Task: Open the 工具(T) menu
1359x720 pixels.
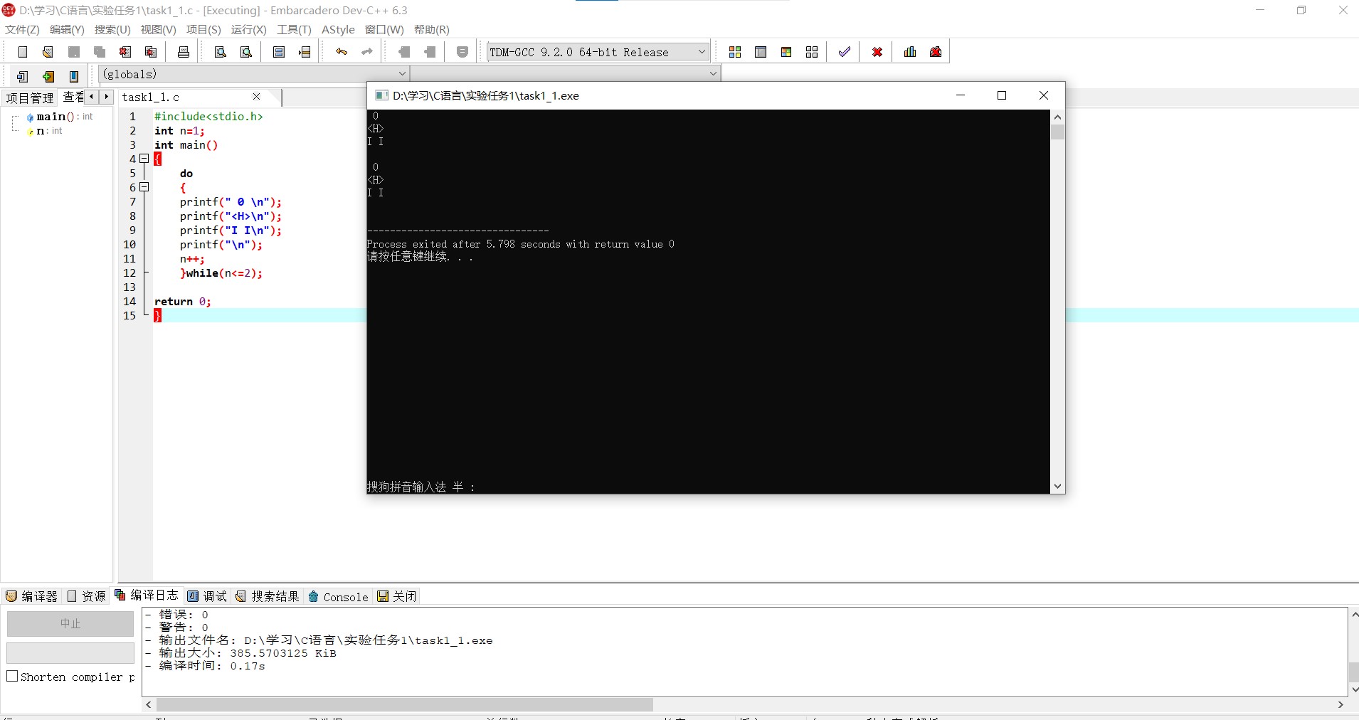Action: pos(294,30)
